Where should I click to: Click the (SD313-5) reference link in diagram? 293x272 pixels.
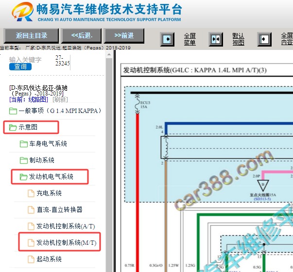262,199
